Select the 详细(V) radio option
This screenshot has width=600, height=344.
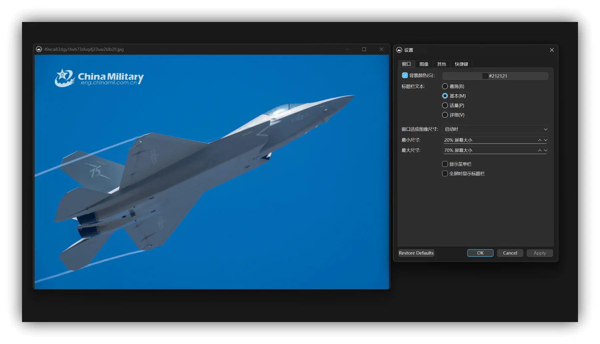(x=445, y=115)
